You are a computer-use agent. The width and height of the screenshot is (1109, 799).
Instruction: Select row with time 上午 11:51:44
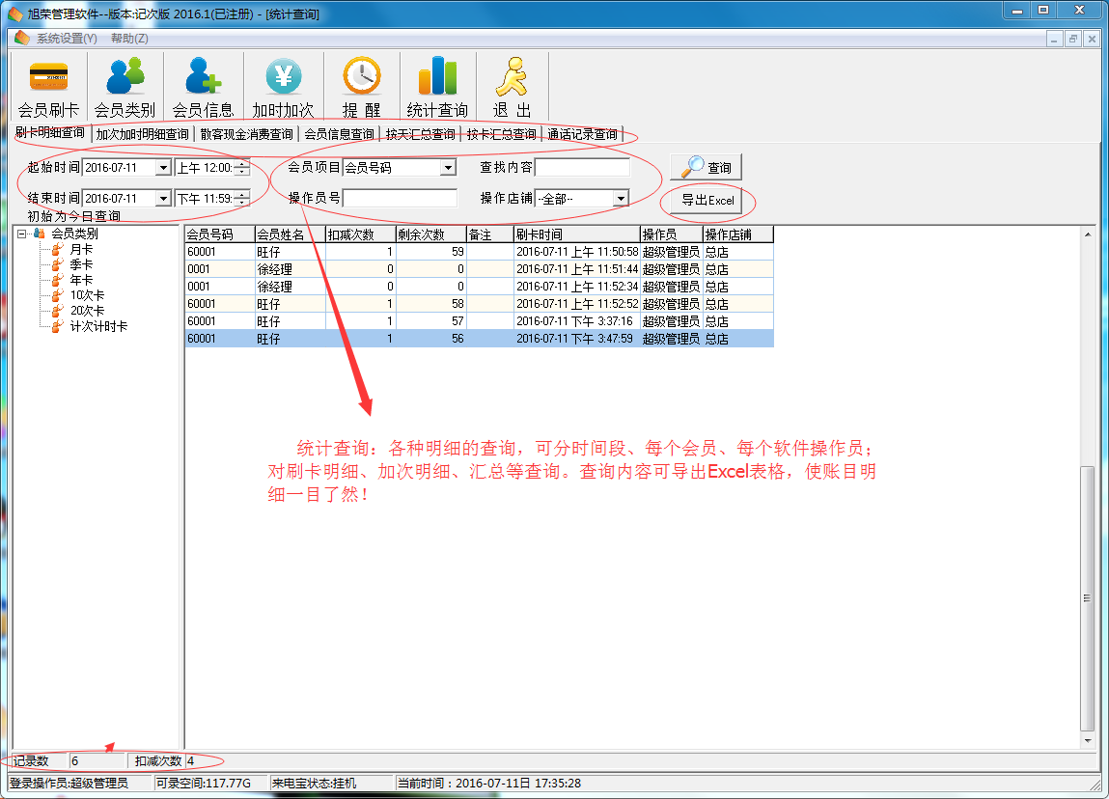click(479, 269)
